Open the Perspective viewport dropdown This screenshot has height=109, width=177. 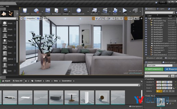point(30,18)
